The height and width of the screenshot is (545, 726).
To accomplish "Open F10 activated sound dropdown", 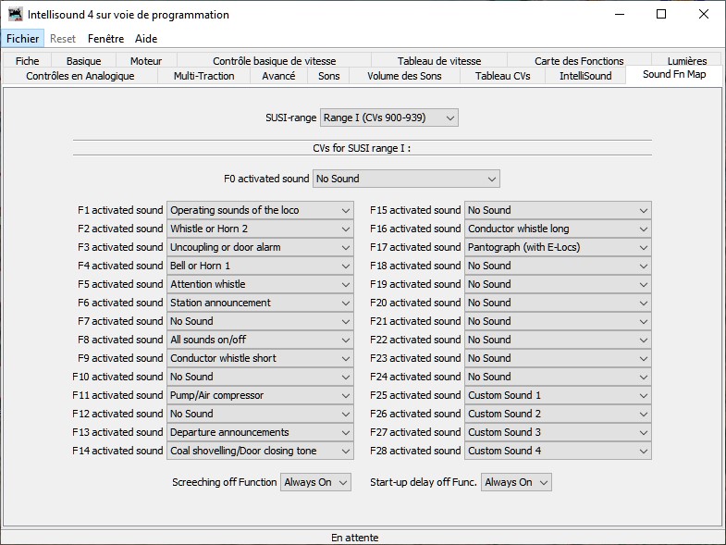I will click(x=260, y=378).
